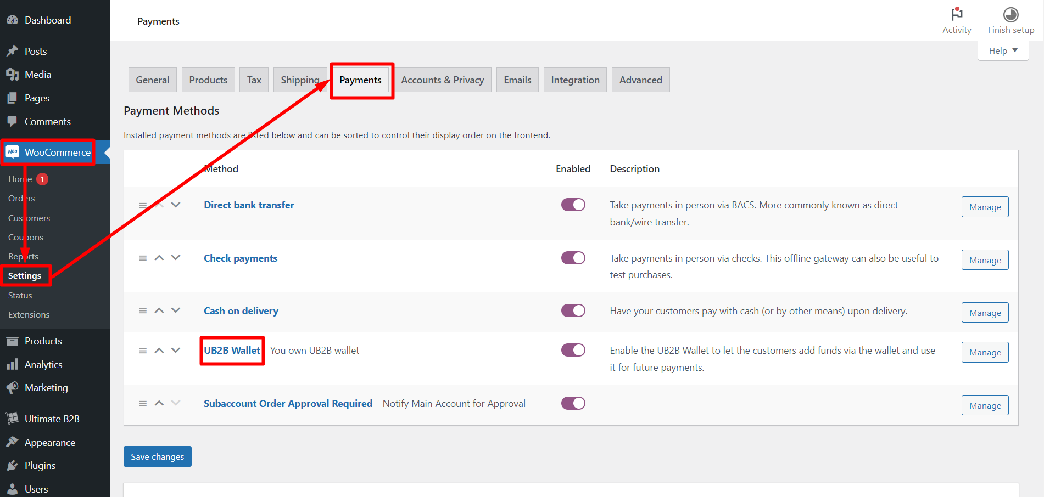Click the Comments bubble icon
Screen dimensions: 1044x497
(12, 121)
